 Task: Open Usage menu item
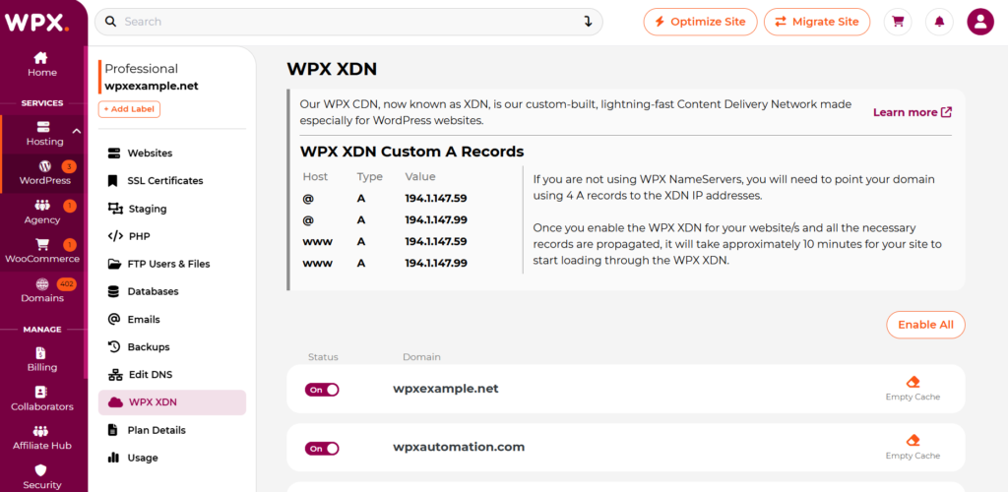point(172,458)
